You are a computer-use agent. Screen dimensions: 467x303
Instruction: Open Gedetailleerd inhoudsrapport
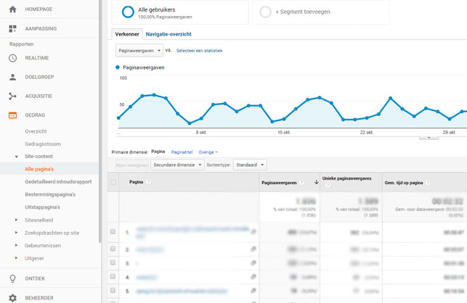pos(58,182)
